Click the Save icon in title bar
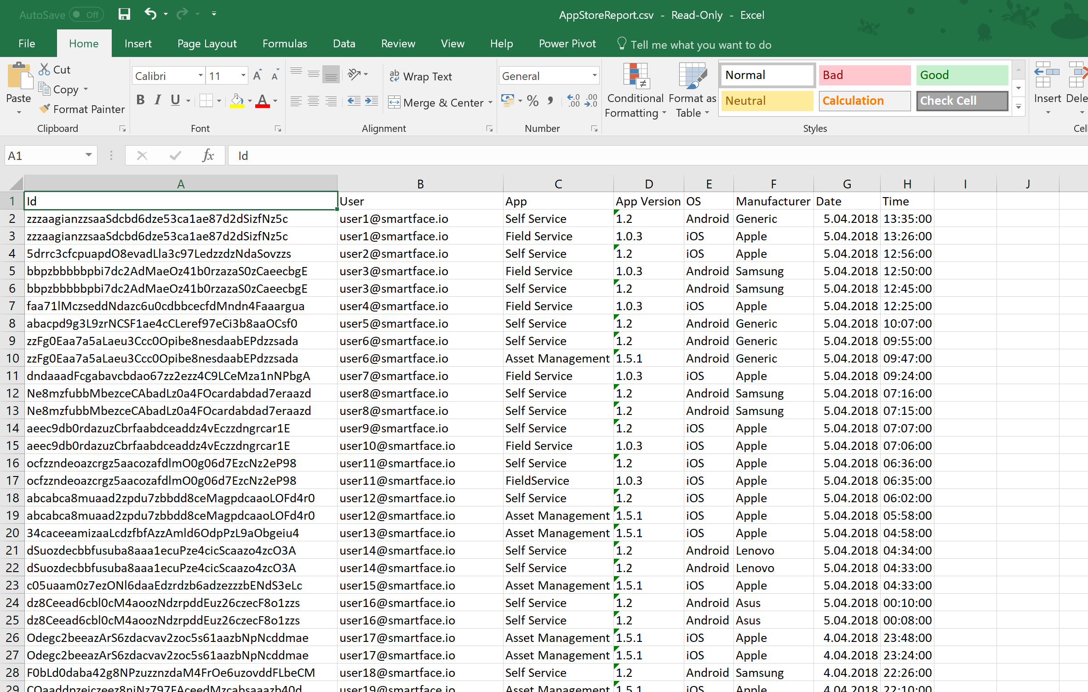The width and height of the screenshot is (1088, 692). click(124, 14)
